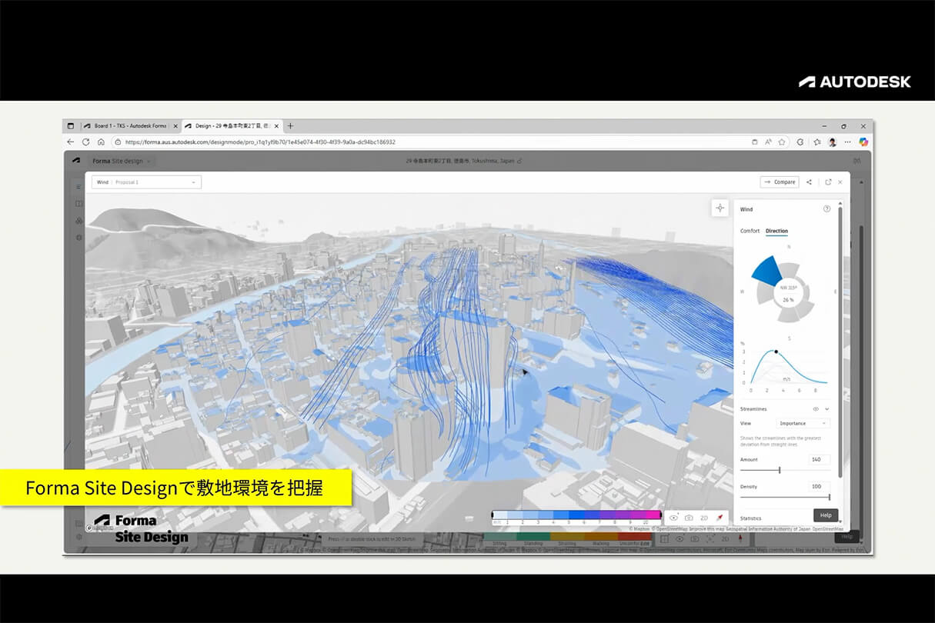The image size is (935, 623).
Task: Click the Statistics section heading
Action: [x=751, y=518]
